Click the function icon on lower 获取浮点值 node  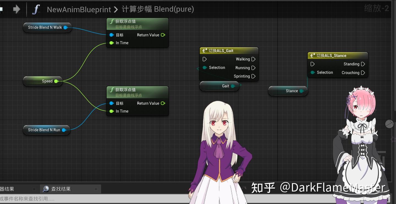pos(112,90)
